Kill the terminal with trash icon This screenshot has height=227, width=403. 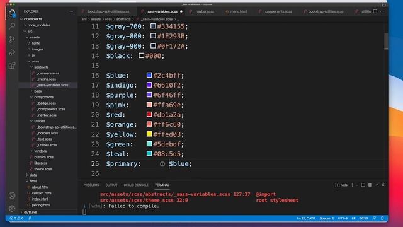coord(370,185)
